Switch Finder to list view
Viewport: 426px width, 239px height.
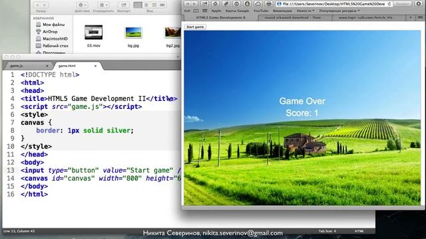coord(146,5)
